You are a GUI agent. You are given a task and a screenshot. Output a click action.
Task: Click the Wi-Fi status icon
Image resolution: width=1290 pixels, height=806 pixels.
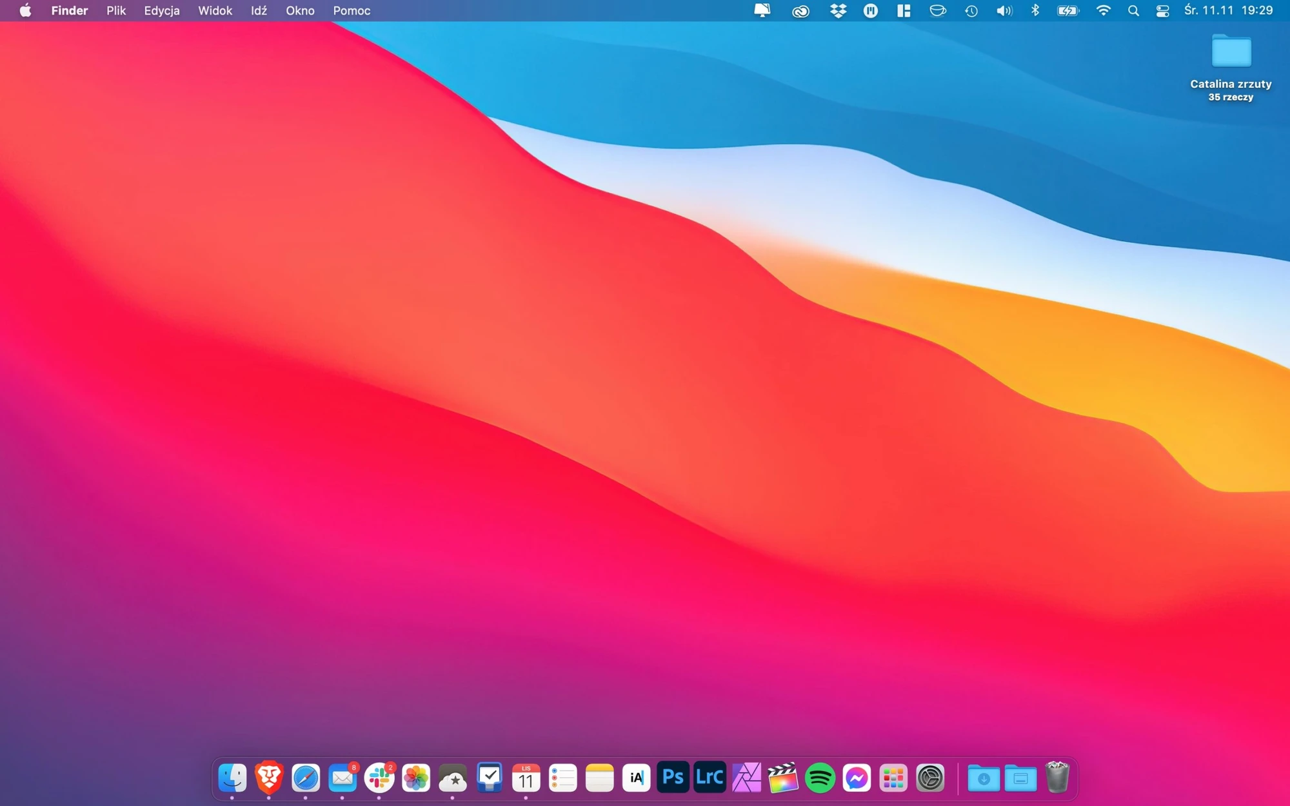(x=1104, y=10)
